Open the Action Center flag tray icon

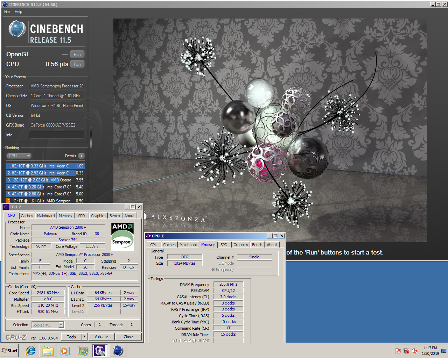(x=398, y=351)
